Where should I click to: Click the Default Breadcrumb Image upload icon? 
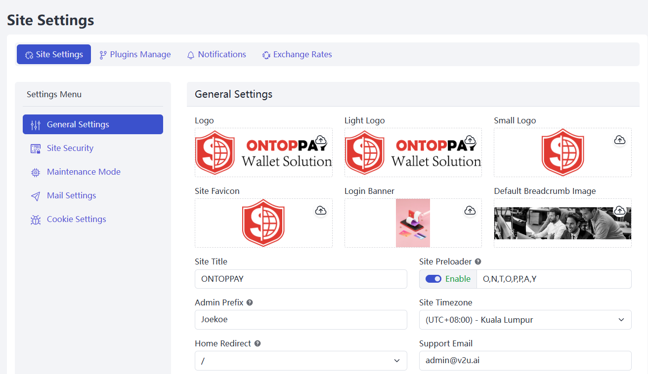pos(619,211)
